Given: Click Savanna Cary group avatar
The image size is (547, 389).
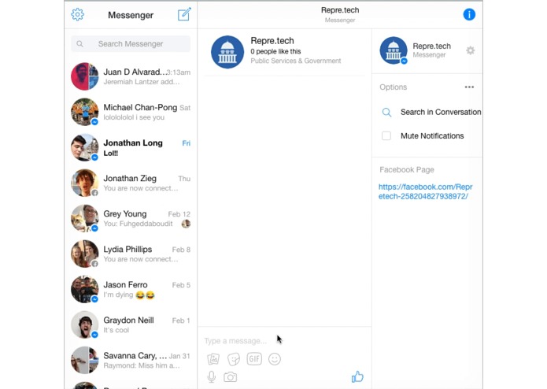Looking at the screenshot, I should 85,361.
